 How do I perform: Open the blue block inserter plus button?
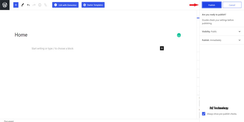[x=16, y=5]
